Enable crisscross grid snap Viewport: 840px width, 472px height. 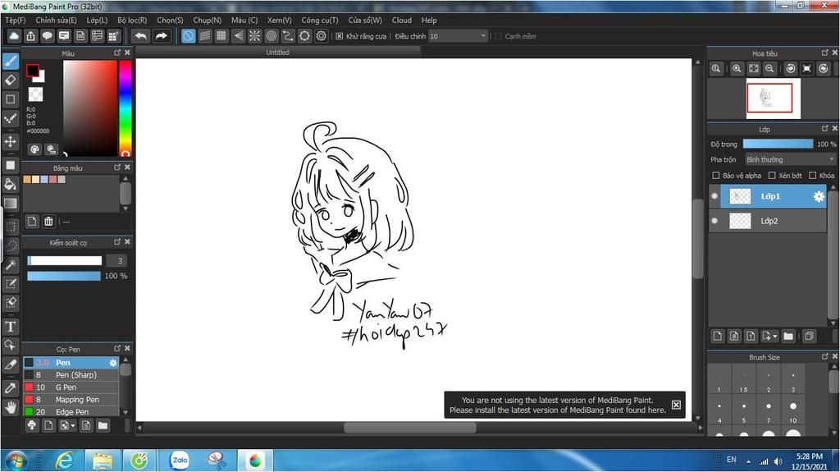[x=221, y=36]
